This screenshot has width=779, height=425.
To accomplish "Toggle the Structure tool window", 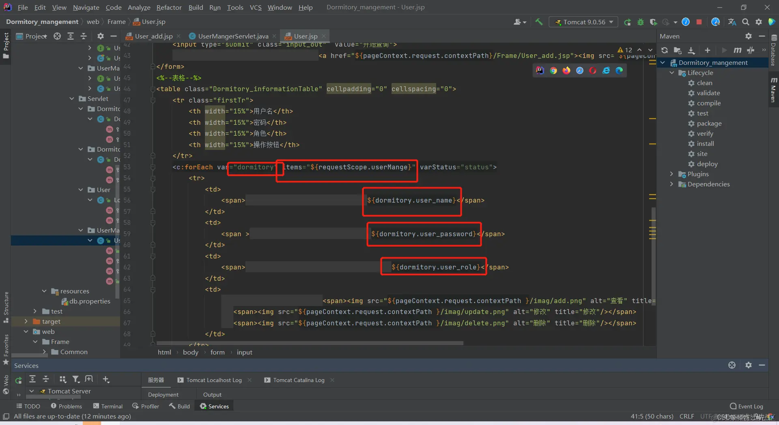I will (6, 307).
